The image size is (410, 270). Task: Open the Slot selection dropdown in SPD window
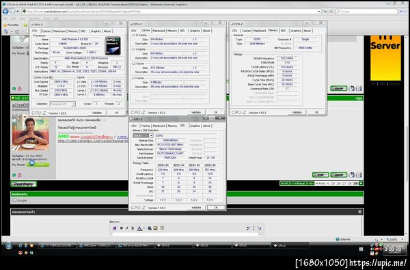(151, 135)
